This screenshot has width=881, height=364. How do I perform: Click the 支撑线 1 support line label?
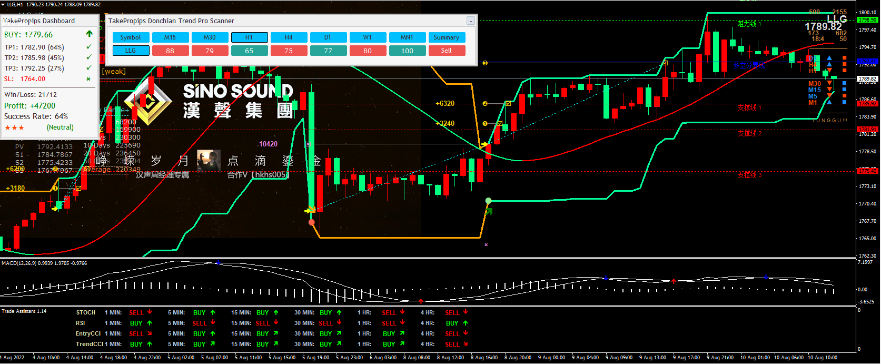click(x=749, y=107)
